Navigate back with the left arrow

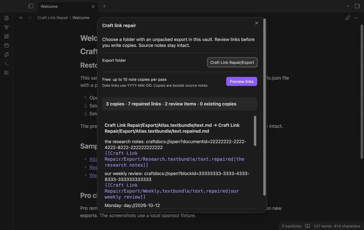(x=21, y=18)
